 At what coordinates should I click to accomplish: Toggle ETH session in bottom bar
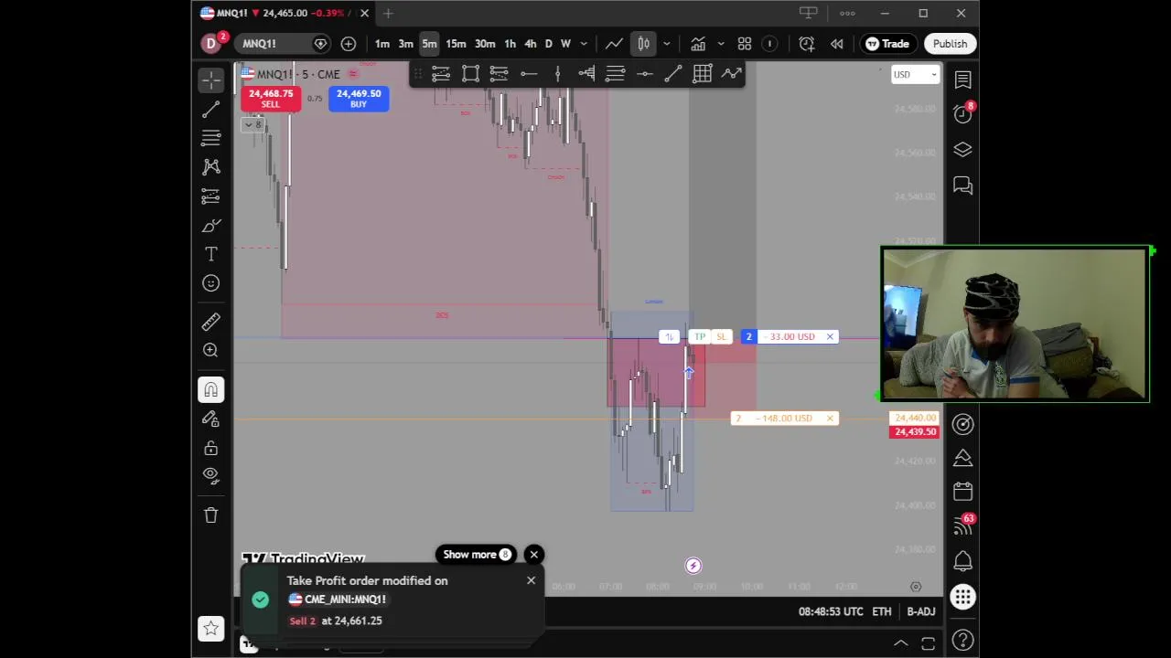[881, 611]
